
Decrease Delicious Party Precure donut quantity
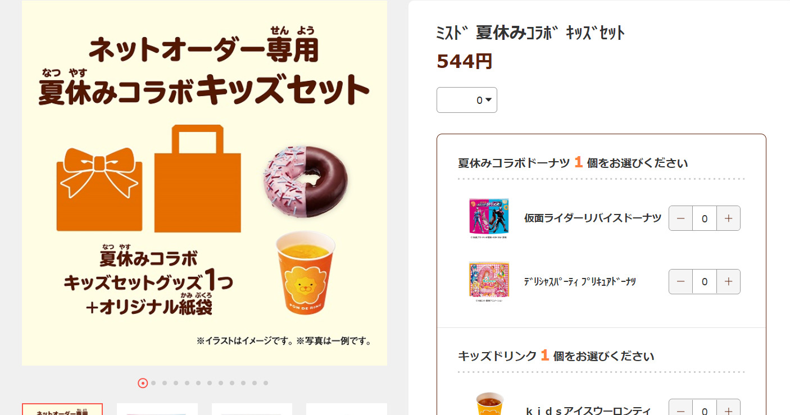point(680,281)
